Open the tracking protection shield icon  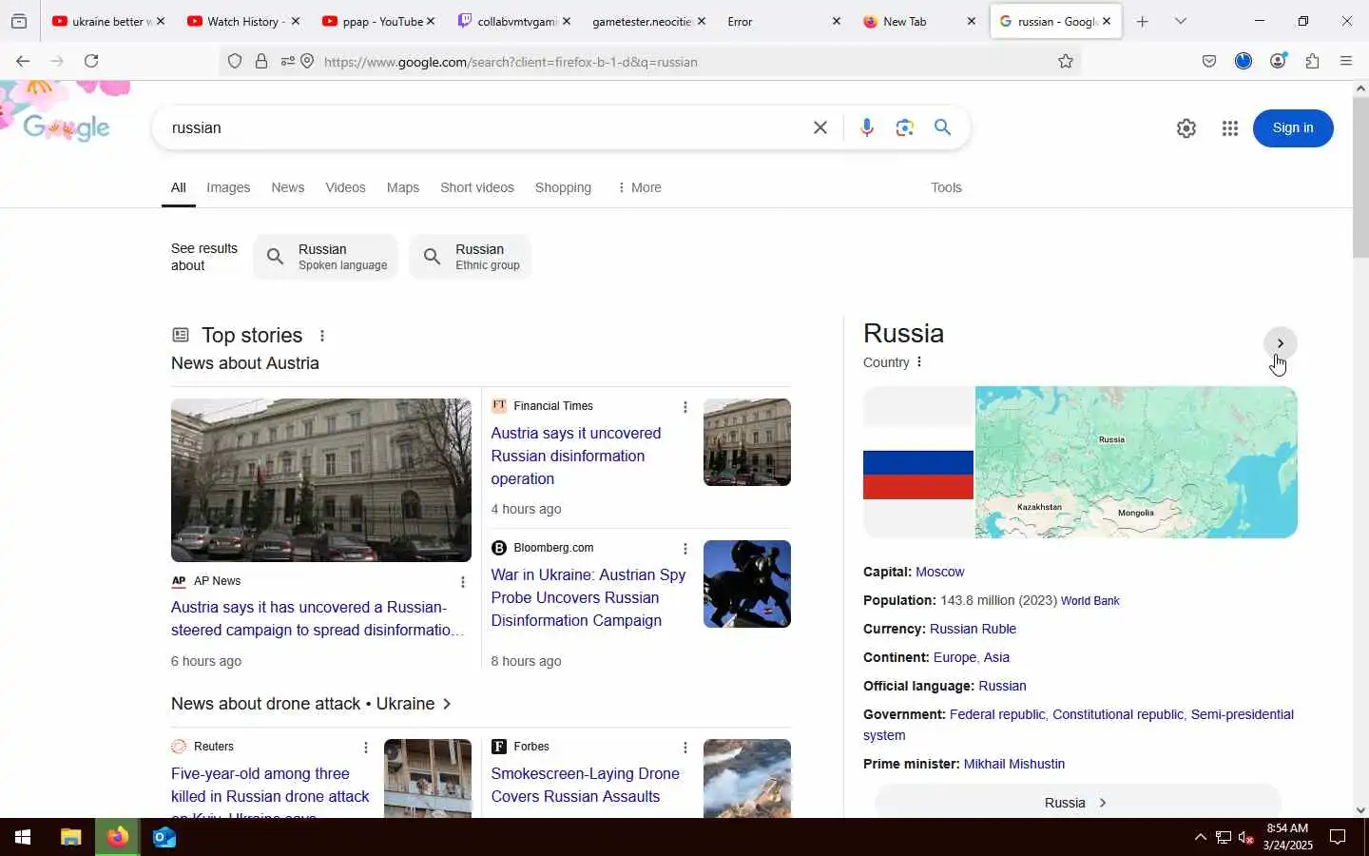pos(235,62)
